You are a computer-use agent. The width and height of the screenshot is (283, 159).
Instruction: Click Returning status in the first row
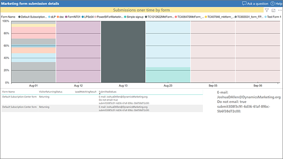(44, 97)
